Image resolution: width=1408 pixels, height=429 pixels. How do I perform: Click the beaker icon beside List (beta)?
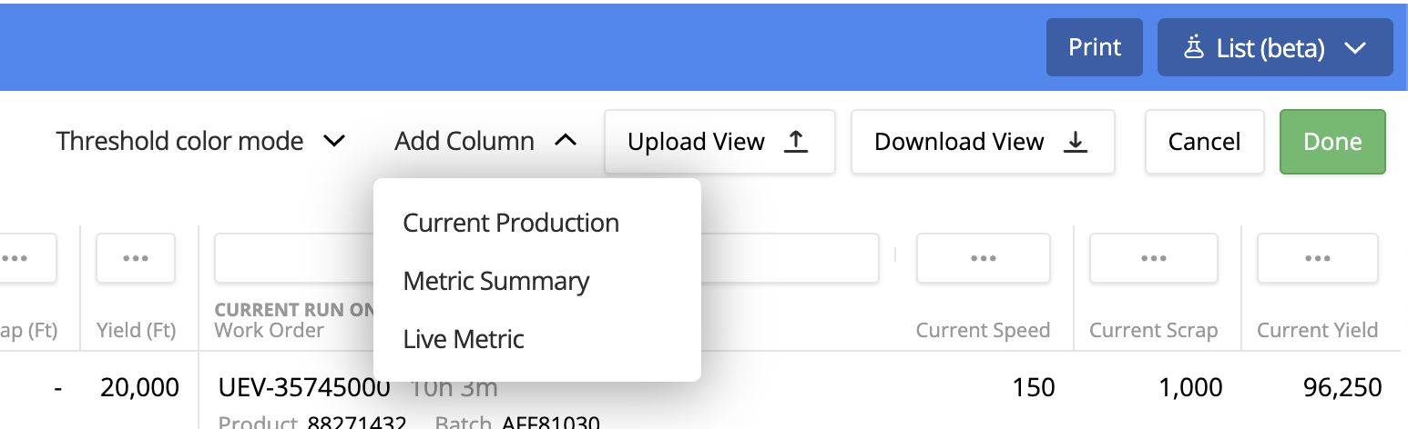pyautogui.click(x=1193, y=48)
